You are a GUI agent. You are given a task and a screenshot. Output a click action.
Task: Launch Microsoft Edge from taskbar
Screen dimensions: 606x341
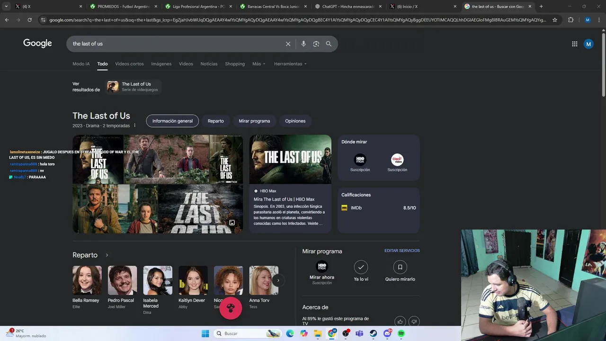pos(290,333)
